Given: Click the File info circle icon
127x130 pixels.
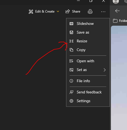Looking at the screenshot, I should (x=71, y=81).
